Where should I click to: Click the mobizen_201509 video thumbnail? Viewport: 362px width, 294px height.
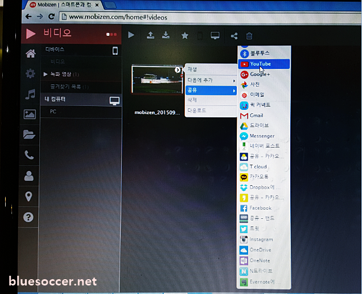157,80
